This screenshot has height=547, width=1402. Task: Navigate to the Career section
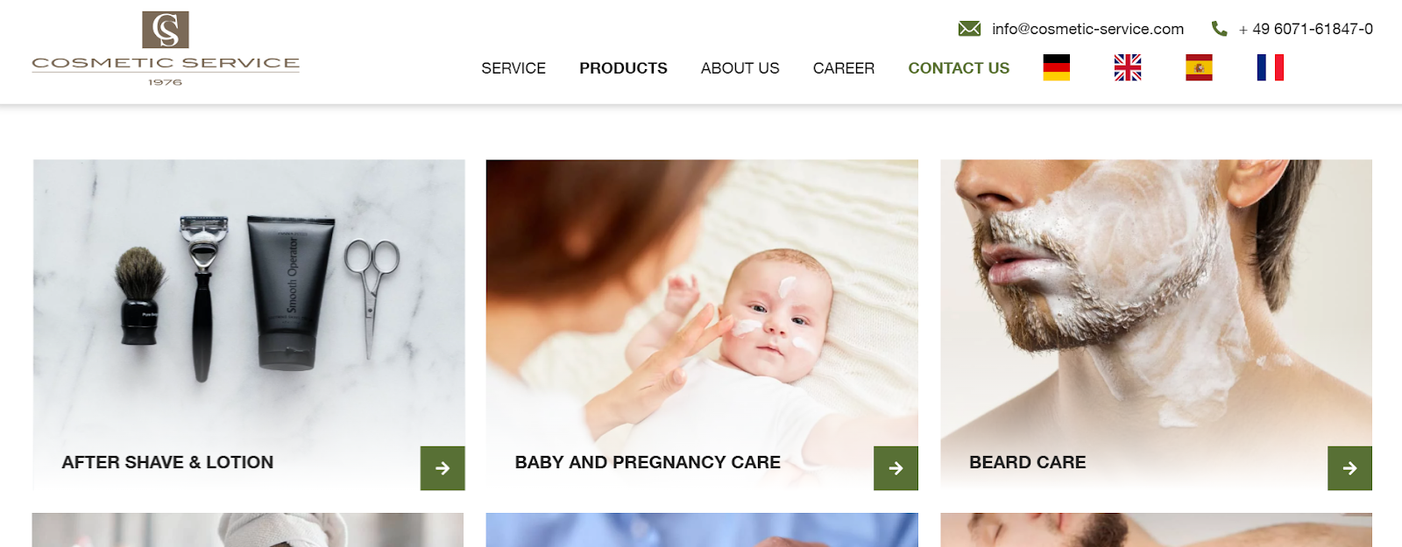click(x=844, y=68)
